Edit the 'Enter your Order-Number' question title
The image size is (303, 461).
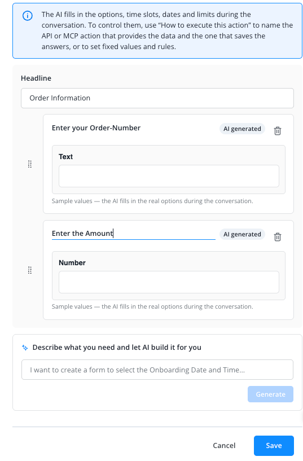click(96, 128)
